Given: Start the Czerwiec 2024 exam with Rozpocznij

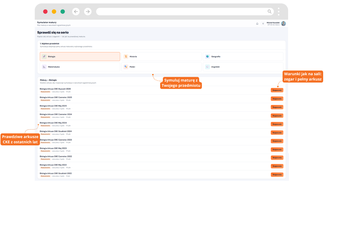Looking at the screenshot, I should tap(277, 116).
